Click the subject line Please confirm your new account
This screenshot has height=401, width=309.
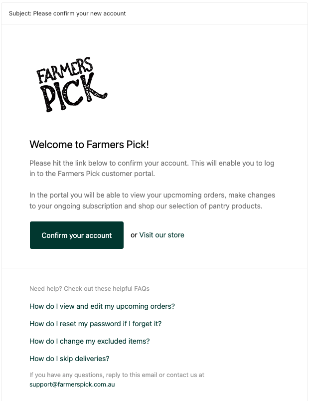point(79,13)
